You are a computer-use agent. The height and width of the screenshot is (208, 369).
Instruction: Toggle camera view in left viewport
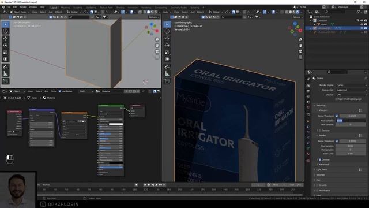click(x=157, y=51)
